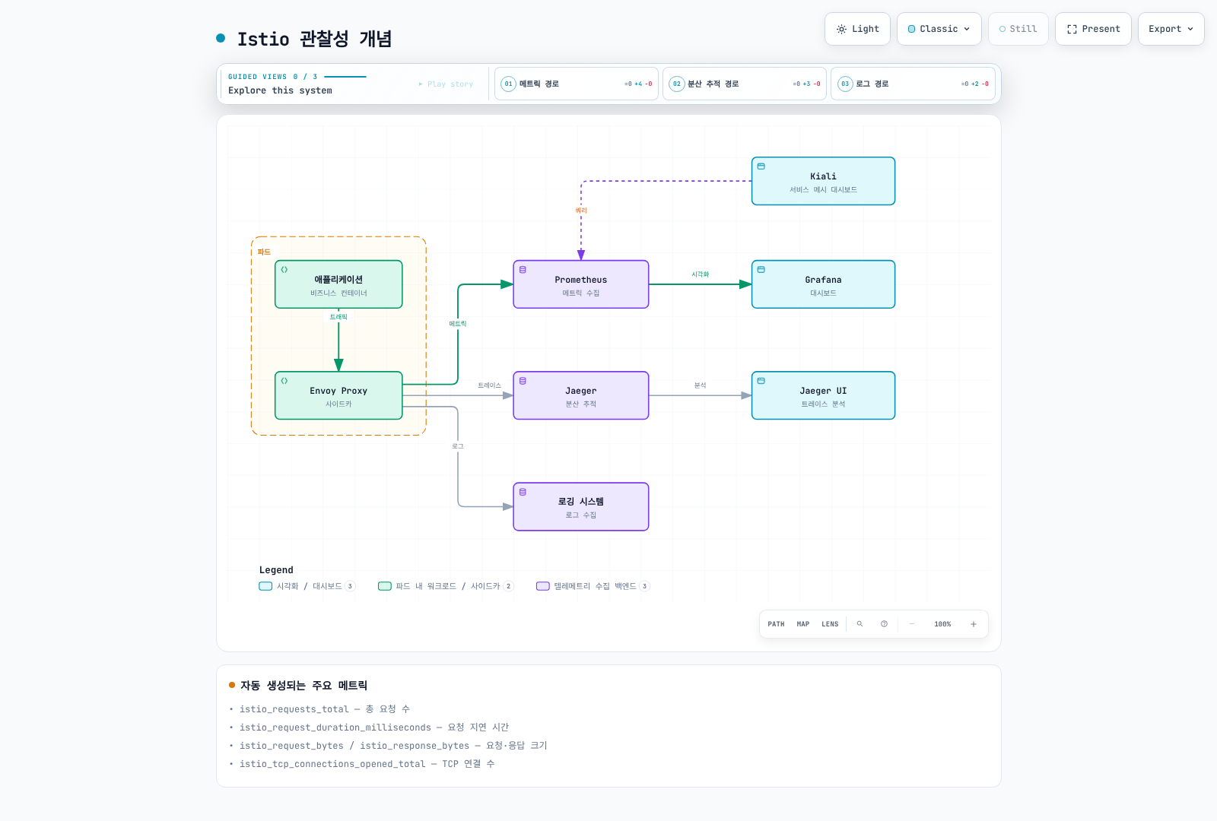Click the 파드 group label
The width and height of the screenshot is (1217, 821).
point(264,252)
